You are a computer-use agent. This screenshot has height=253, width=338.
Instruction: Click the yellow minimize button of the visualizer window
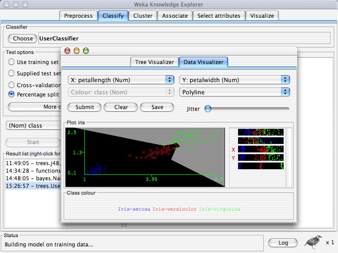[x=76, y=51]
